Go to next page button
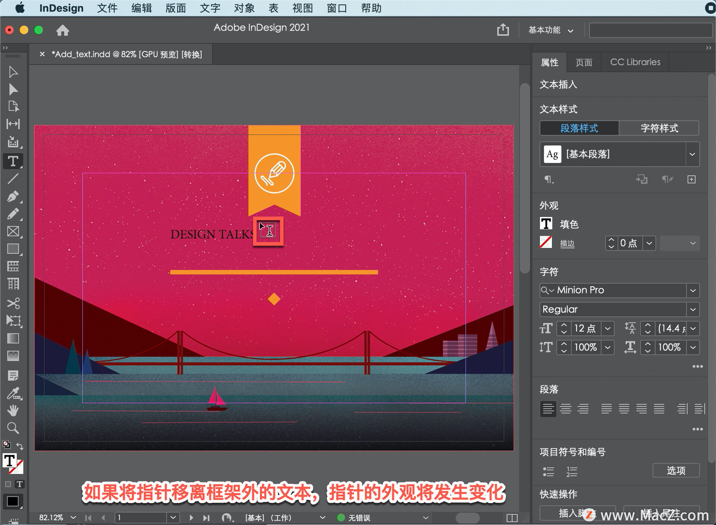Screen dimensions: 716x525 click(x=191, y=518)
